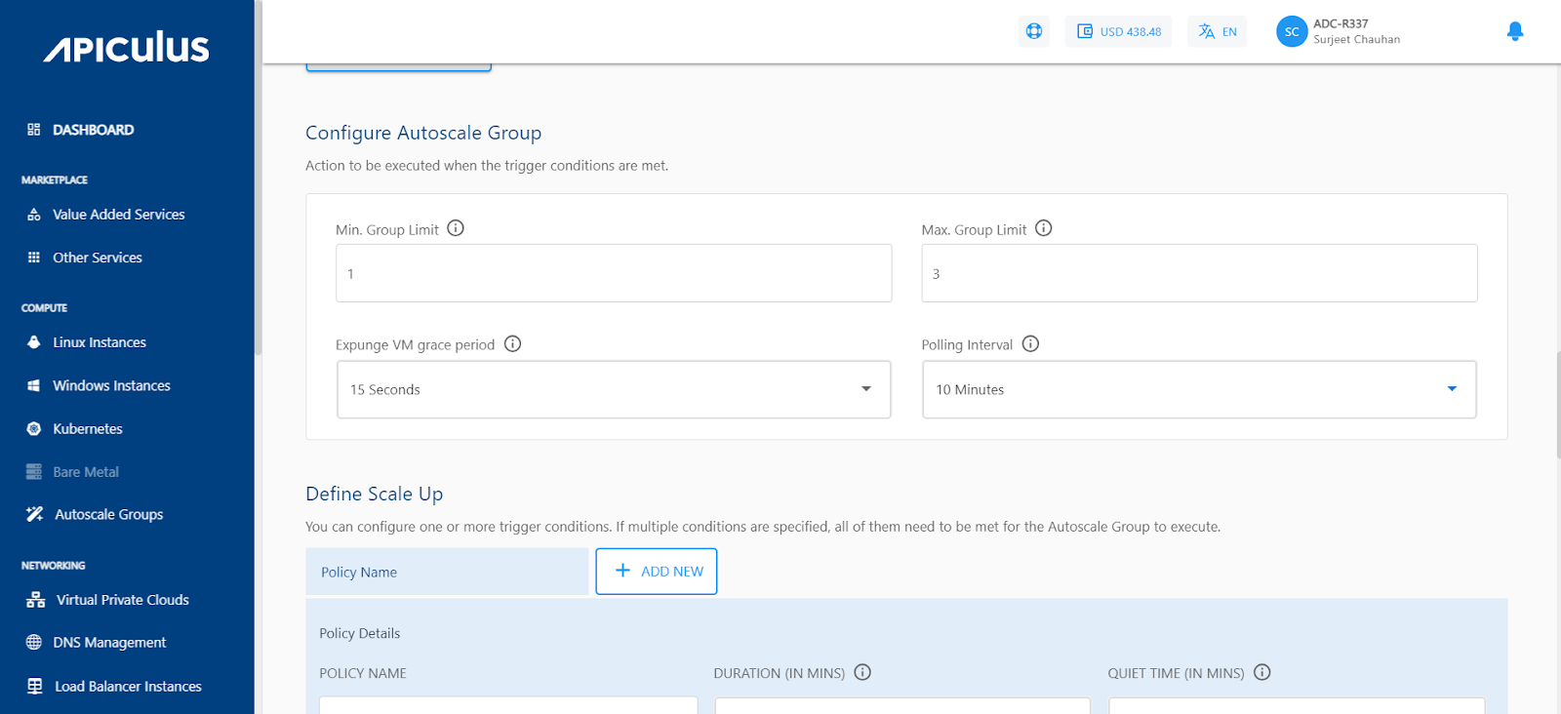
Task: Open the support lifebuoy icon
Action: coord(1034,31)
